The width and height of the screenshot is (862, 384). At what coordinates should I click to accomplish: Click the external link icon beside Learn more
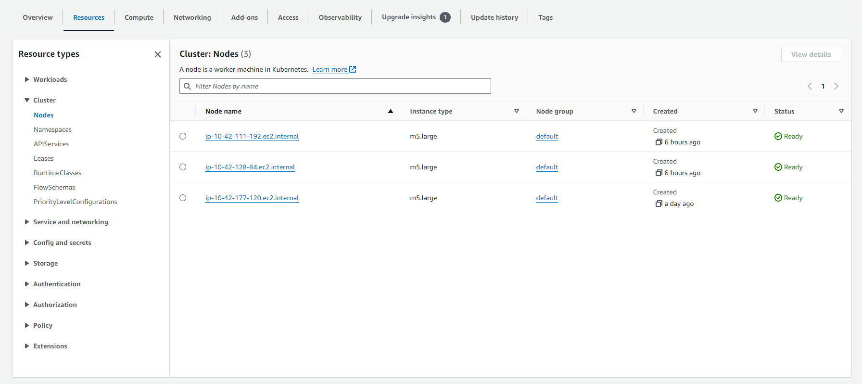click(x=353, y=69)
